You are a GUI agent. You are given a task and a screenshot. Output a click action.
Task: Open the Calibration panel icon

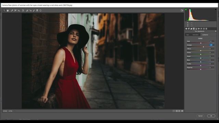pos(204,29)
